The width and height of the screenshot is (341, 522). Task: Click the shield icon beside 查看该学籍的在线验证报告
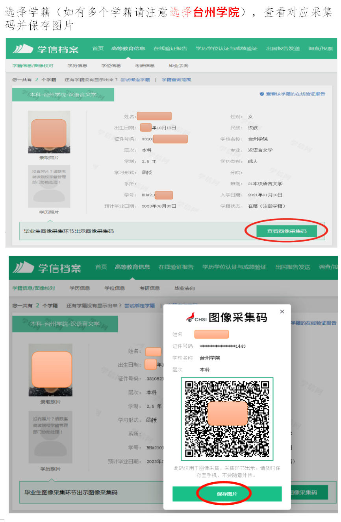click(x=261, y=94)
